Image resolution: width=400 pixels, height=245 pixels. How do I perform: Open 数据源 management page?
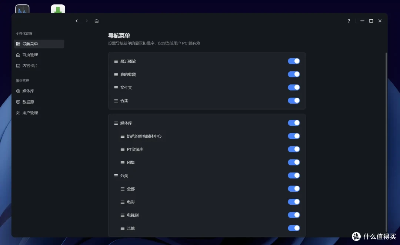(x=39, y=102)
